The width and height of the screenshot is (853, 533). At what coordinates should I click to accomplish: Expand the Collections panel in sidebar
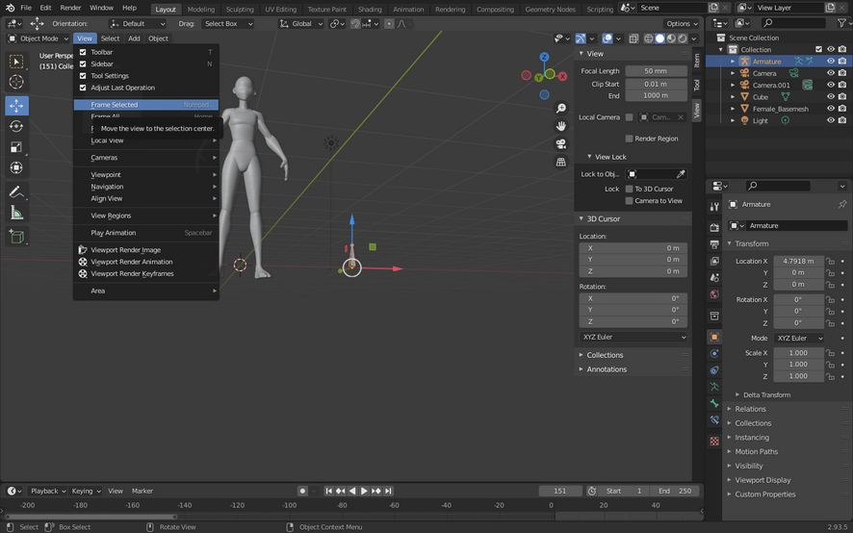click(x=605, y=355)
